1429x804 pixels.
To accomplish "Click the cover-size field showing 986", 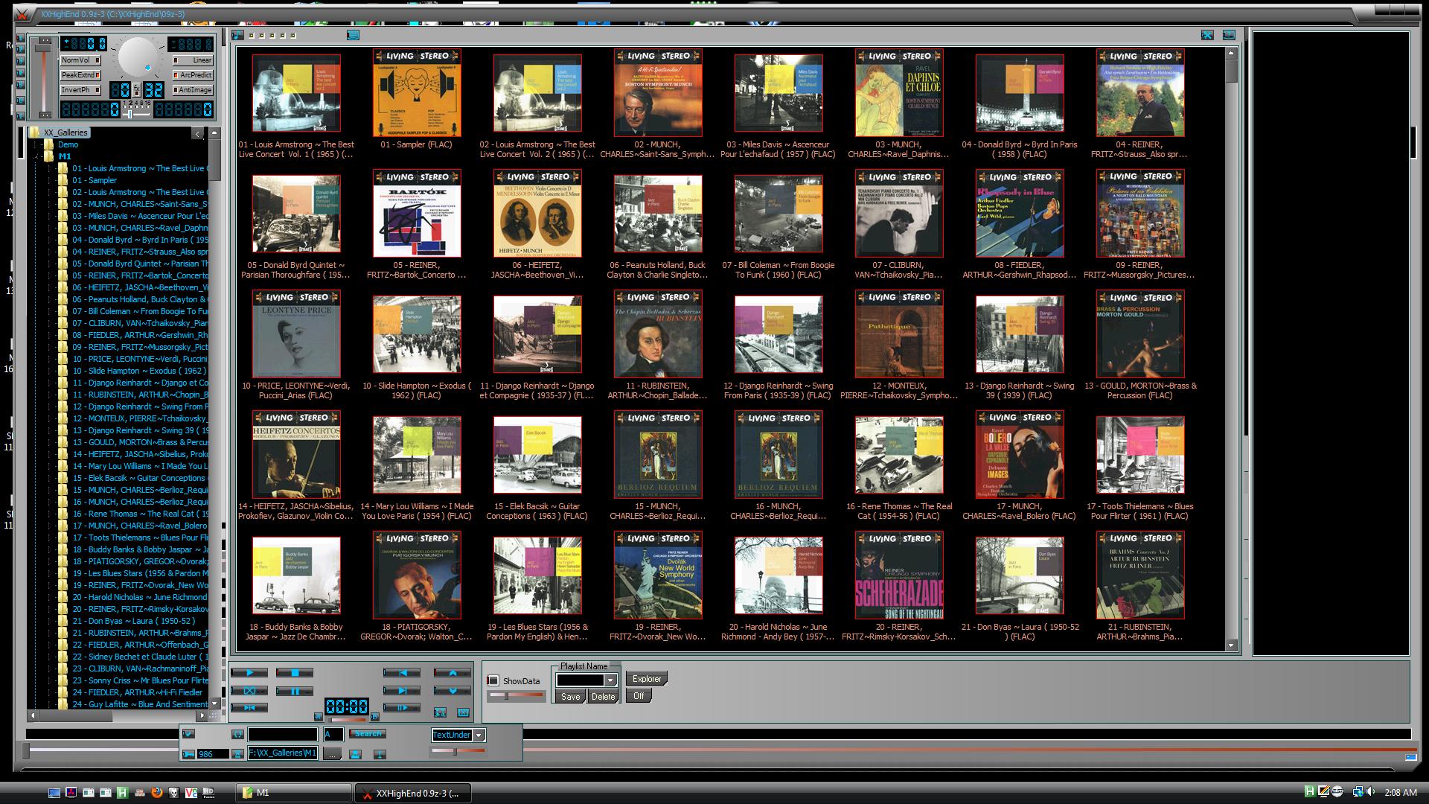I will [x=214, y=754].
